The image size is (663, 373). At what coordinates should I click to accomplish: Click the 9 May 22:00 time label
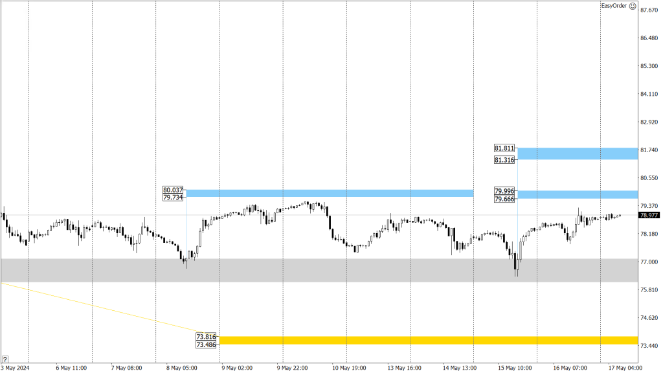click(292, 368)
